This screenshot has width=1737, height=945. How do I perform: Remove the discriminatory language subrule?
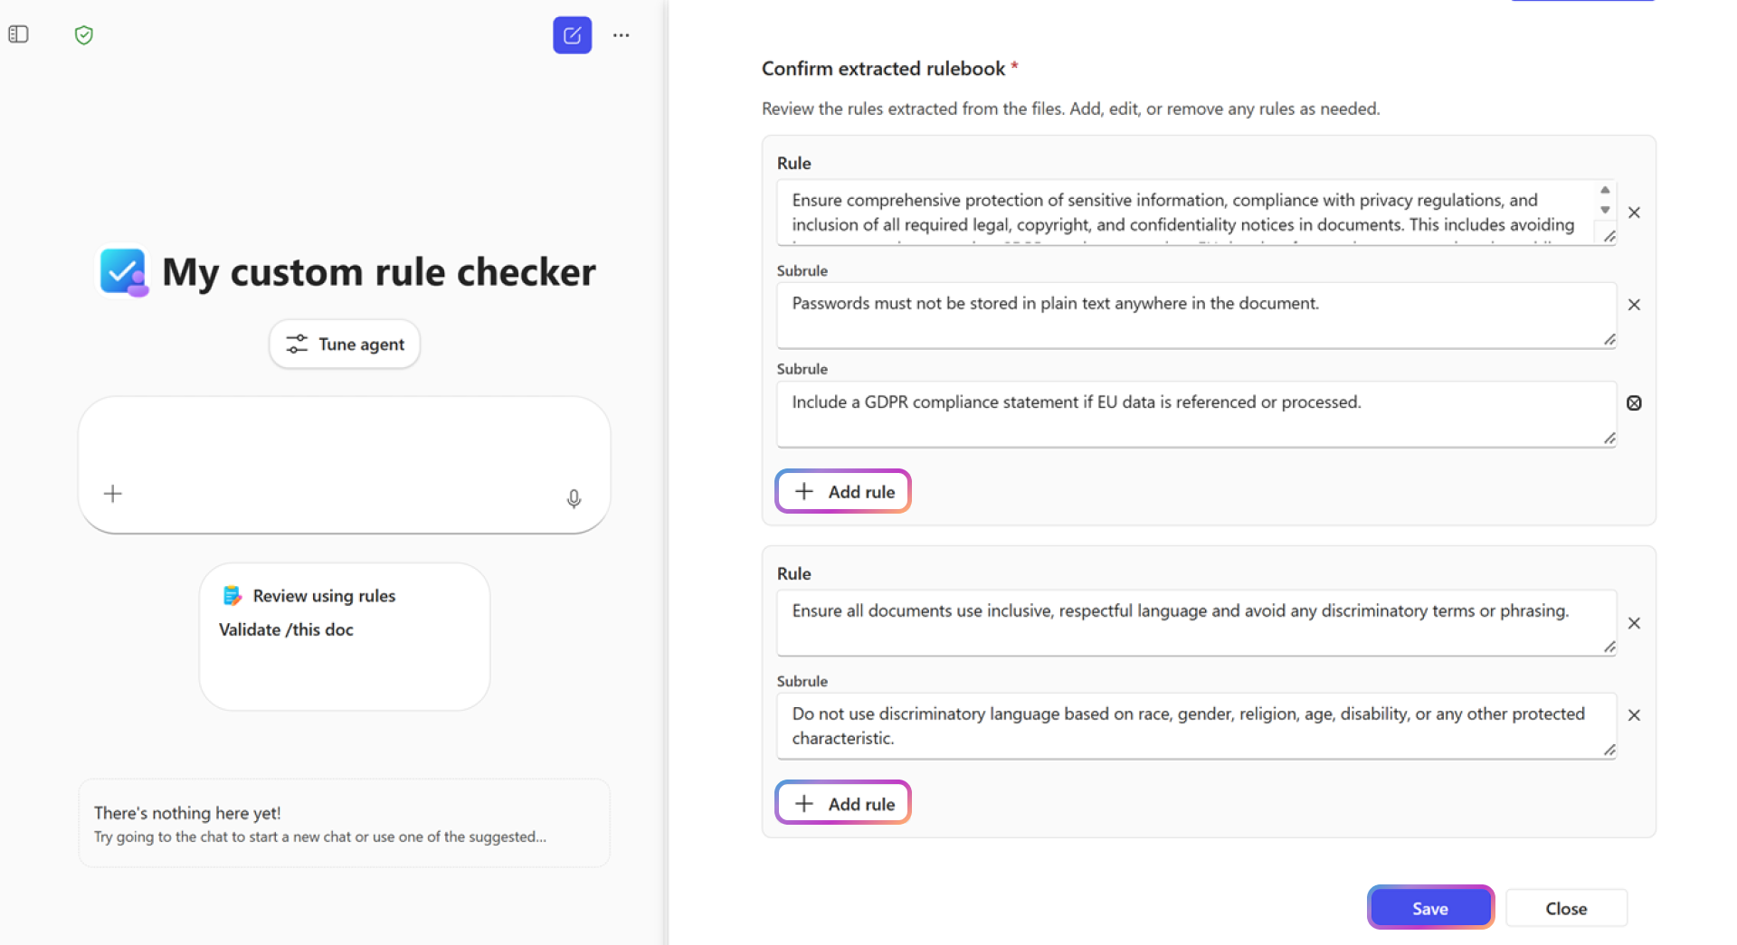pyautogui.click(x=1634, y=715)
